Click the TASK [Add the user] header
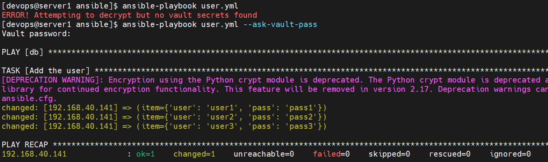548x162 pixels. [46, 71]
